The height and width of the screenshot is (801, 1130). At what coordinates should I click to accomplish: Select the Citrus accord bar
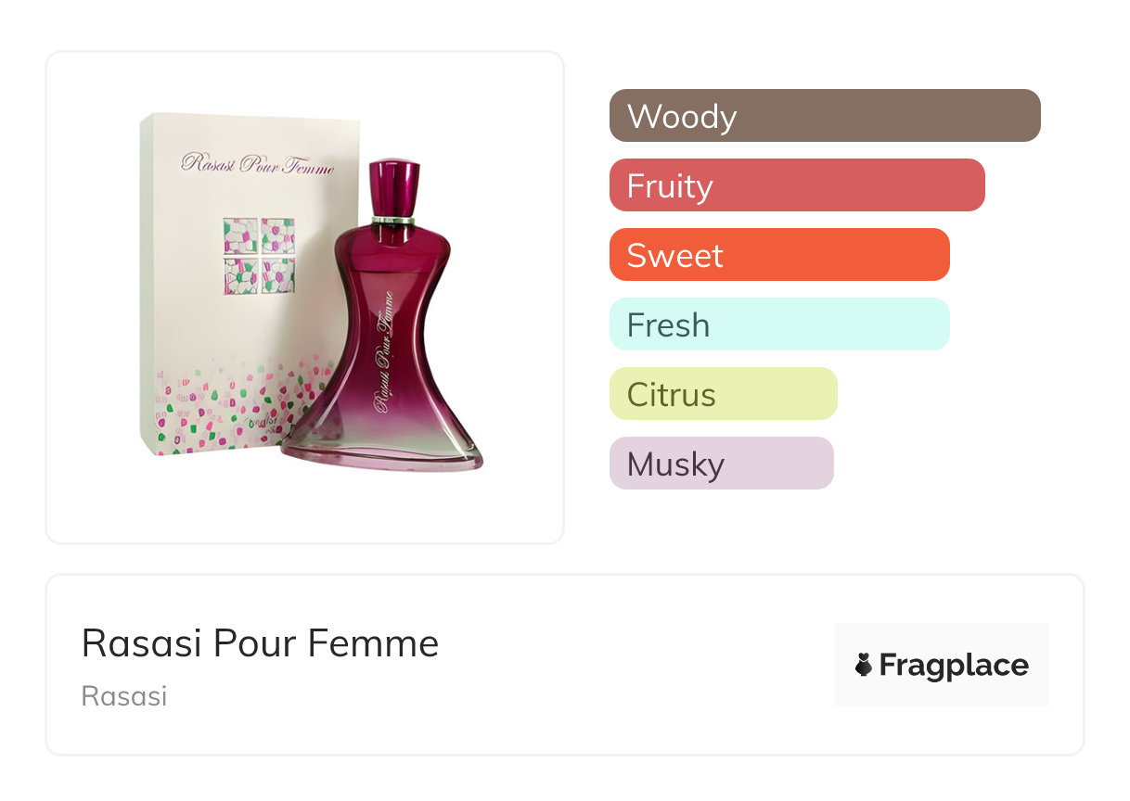(x=723, y=394)
